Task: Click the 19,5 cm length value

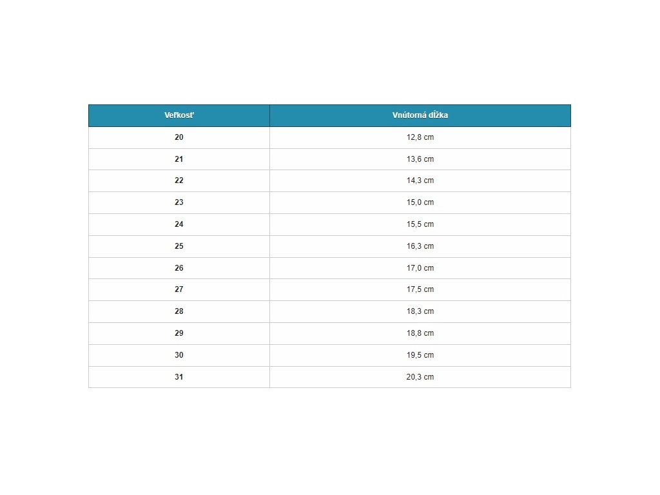Action: point(420,355)
